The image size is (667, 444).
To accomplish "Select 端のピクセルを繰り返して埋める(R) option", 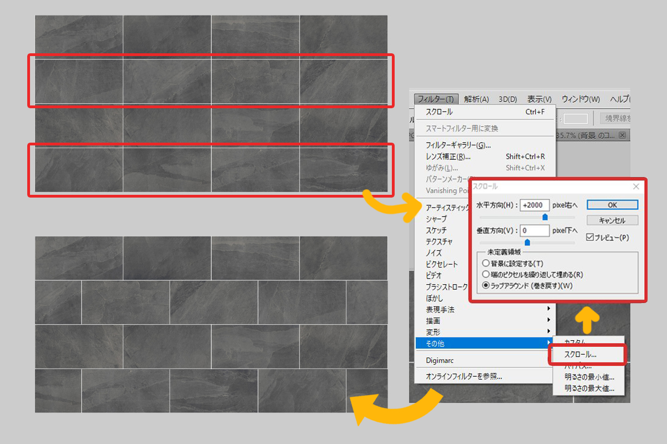I will (x=486, y=274).
